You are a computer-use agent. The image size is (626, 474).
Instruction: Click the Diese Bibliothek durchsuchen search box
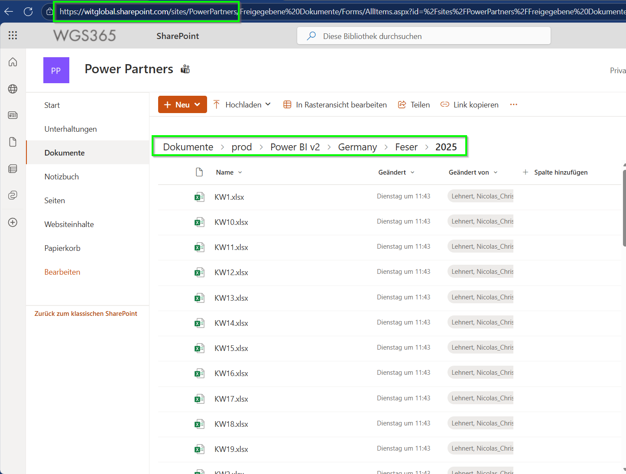[x=424, y=36]
